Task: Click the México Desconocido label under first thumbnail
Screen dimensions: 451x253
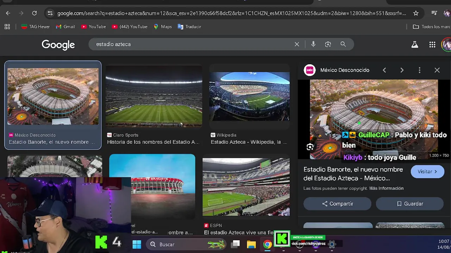Action: [x=35, y=135]
